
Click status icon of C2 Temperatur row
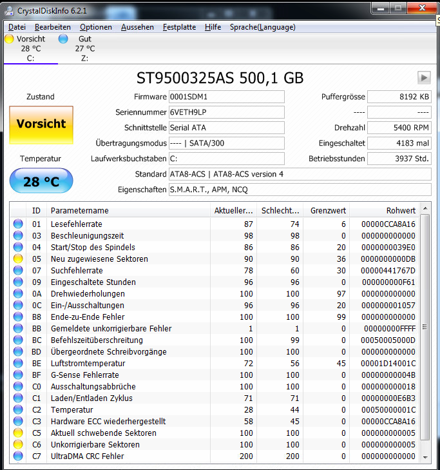[x=18, y=409]
